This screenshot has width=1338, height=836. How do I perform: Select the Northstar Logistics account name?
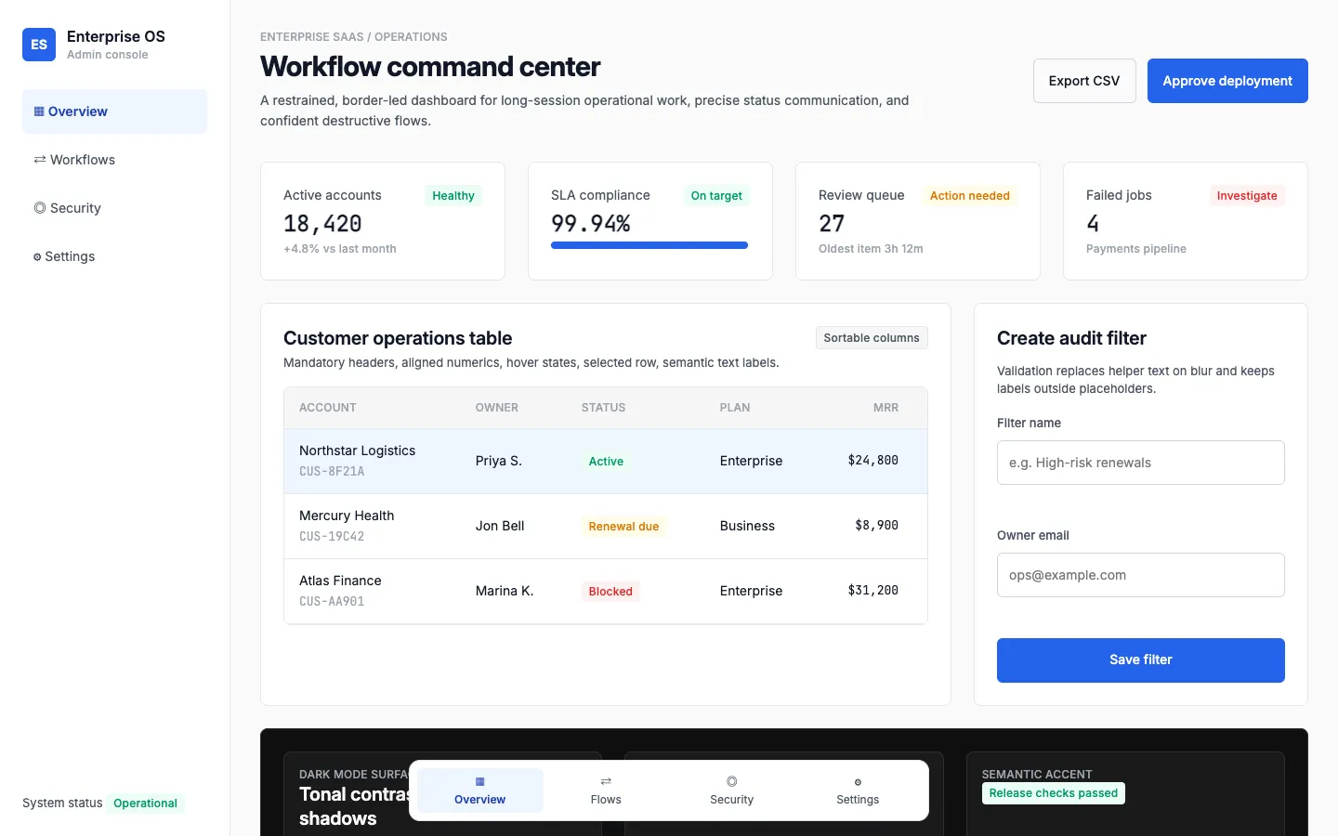point(358,451)
